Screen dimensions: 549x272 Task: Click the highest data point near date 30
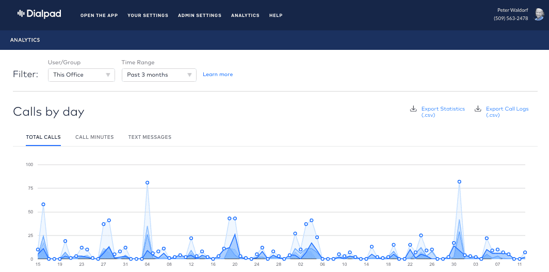[x=459, y=182]
